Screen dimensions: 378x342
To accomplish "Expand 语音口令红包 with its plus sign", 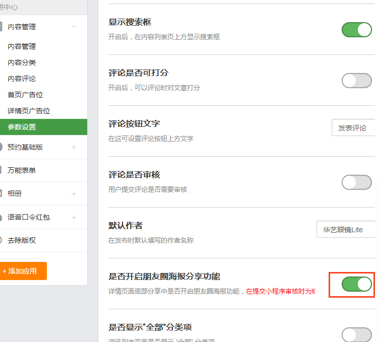I will point(74,217).
